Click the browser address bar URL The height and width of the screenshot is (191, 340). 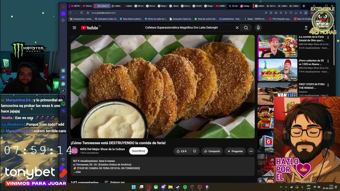pyautogui.click(x=104, y=13)
